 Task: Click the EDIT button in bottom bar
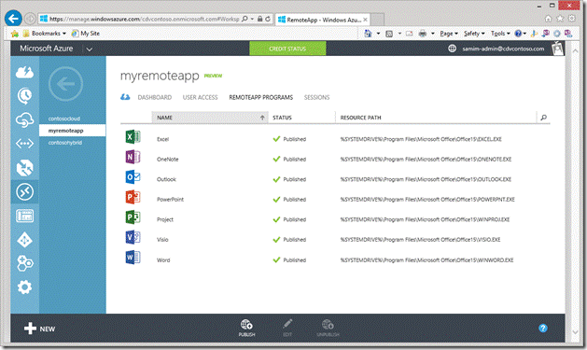[287, 328]
